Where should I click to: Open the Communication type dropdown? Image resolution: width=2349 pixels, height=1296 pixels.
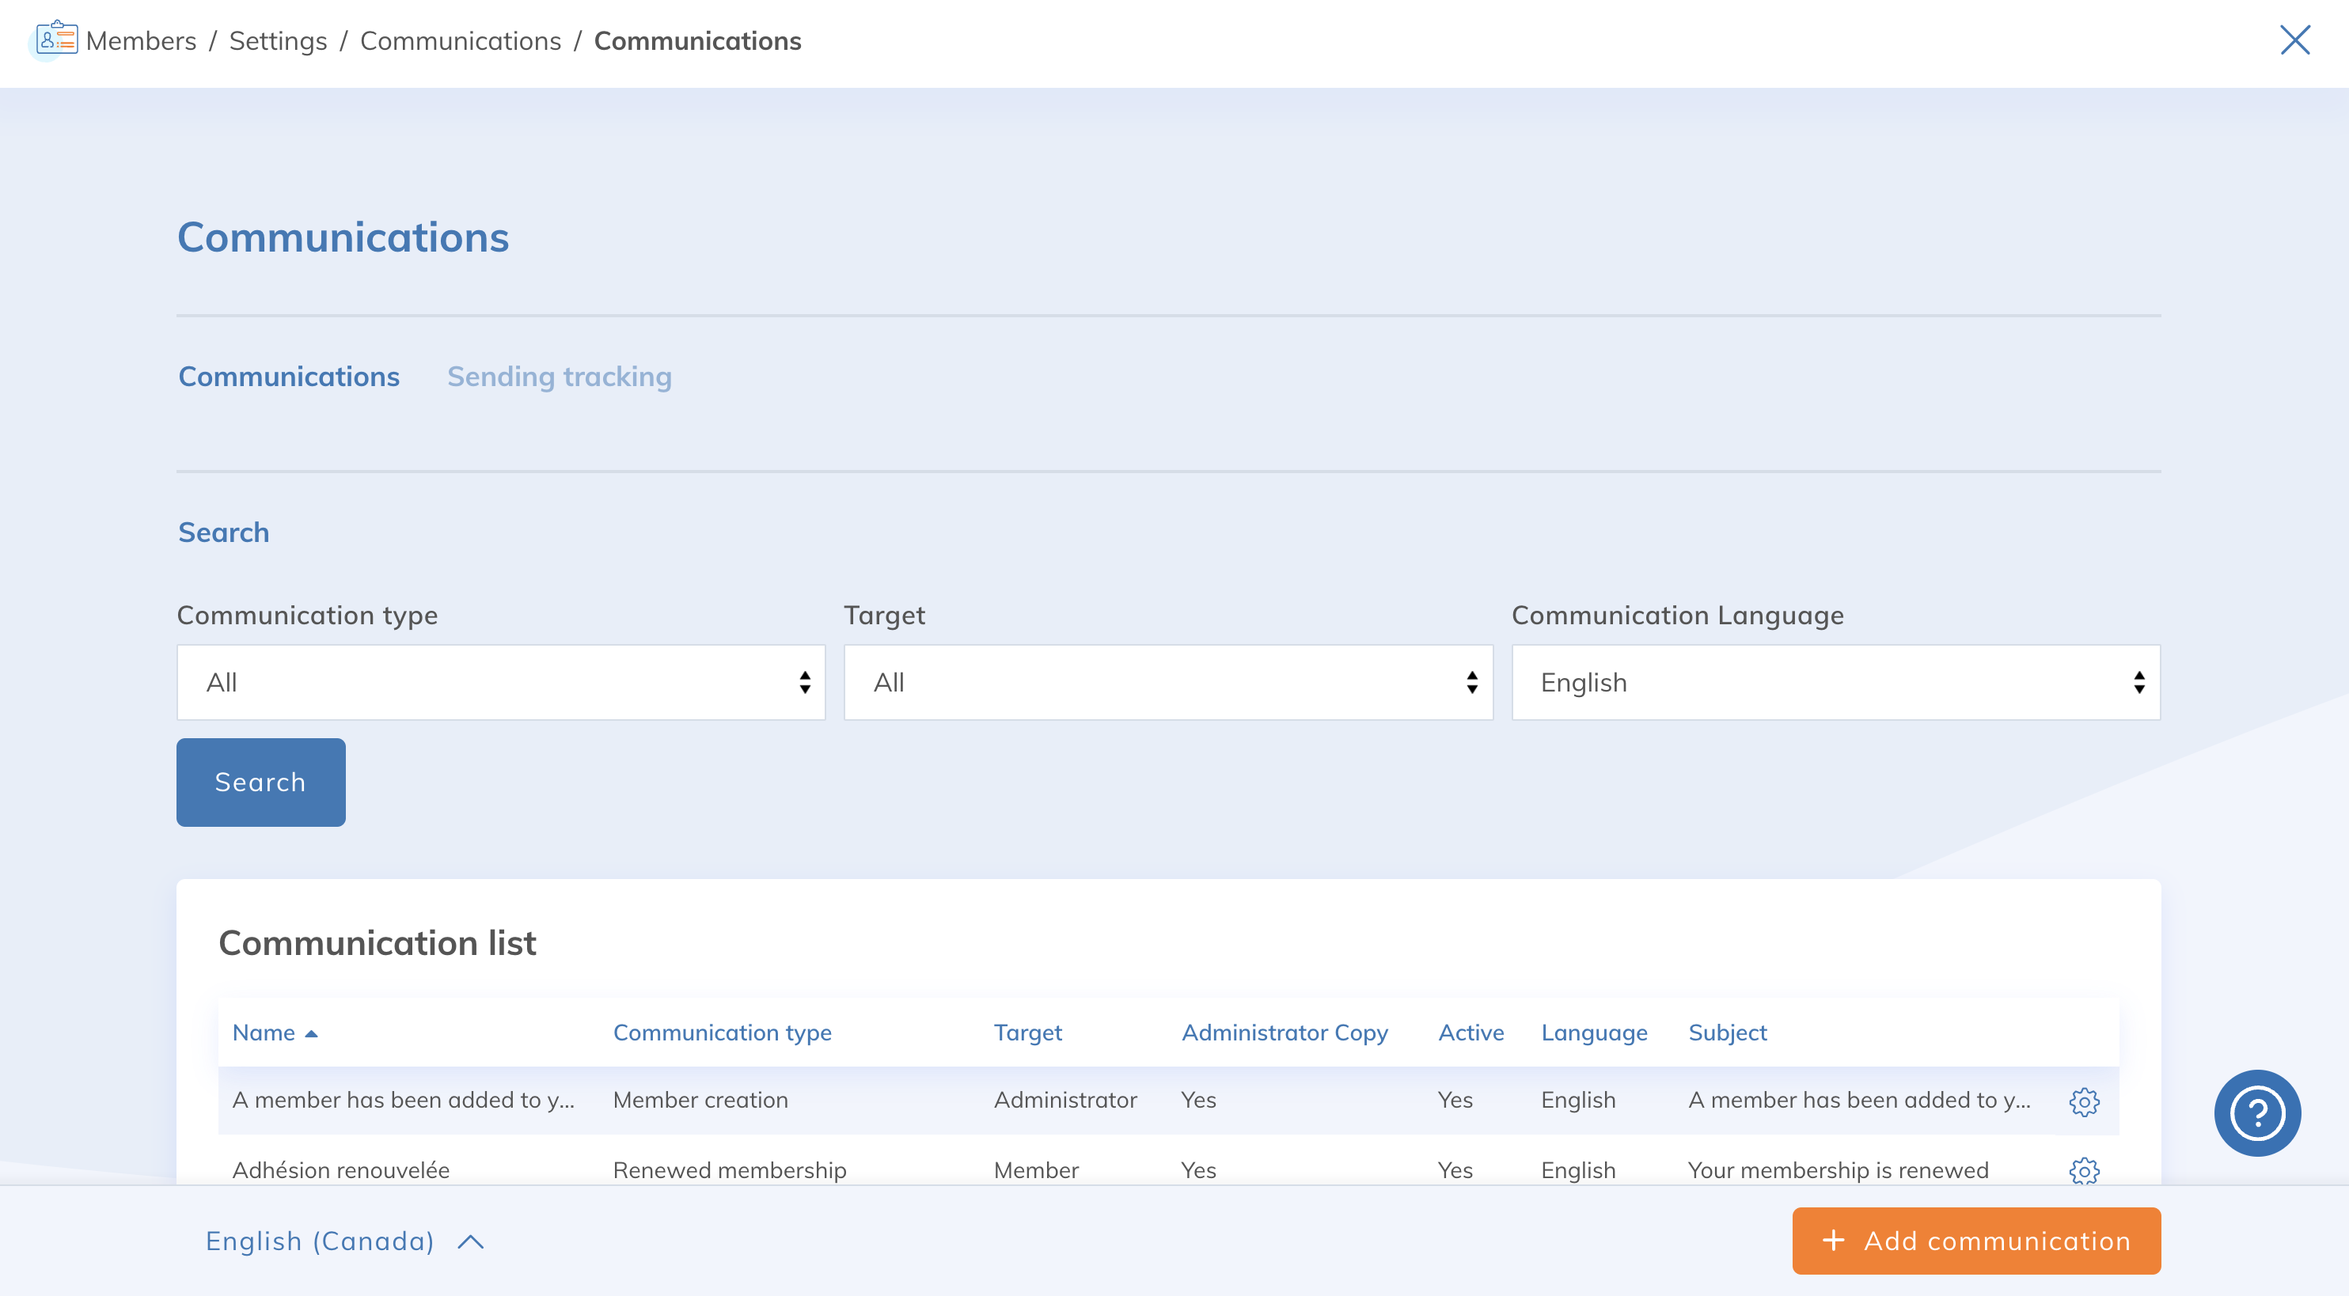pyautogui.click(x=501, y=682)
